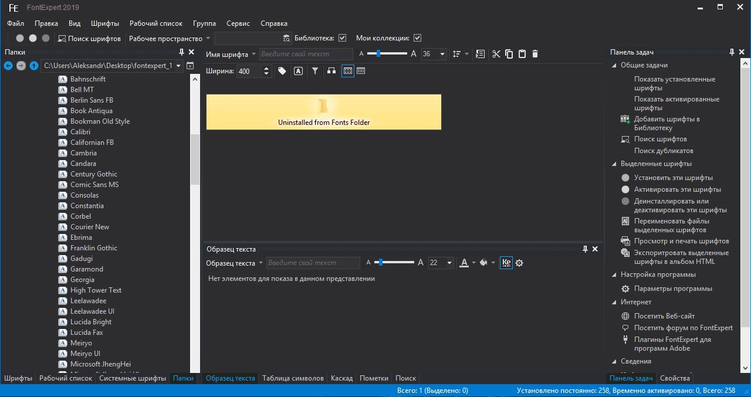
Task: Open the folder path dropdown
Action: (179, 66)
